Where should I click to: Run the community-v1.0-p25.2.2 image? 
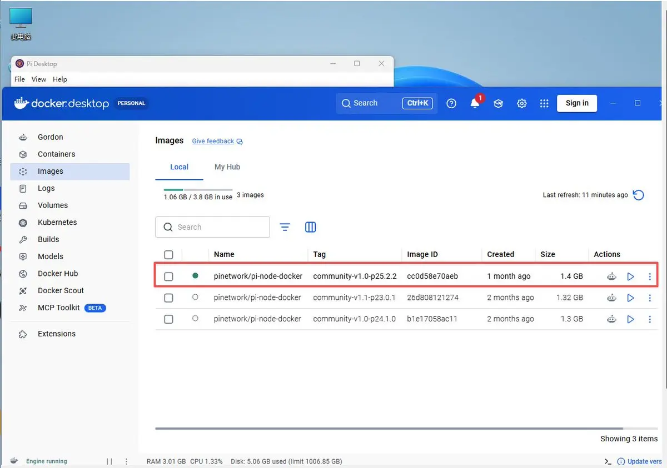630,276
